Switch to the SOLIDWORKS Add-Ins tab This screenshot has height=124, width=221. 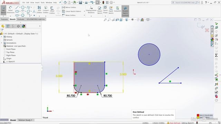36,19
